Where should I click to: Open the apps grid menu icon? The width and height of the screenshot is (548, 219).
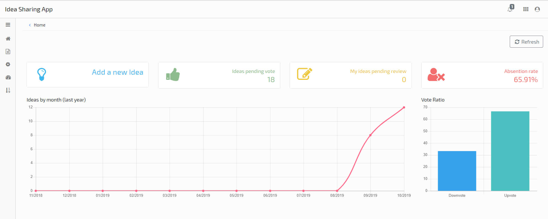click(526, 9)
